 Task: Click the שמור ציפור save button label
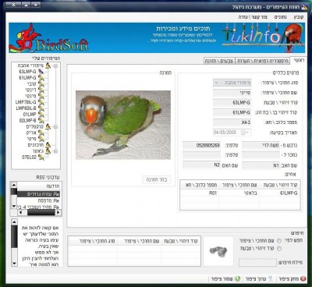pyautogui.click(x=222, y=279)
